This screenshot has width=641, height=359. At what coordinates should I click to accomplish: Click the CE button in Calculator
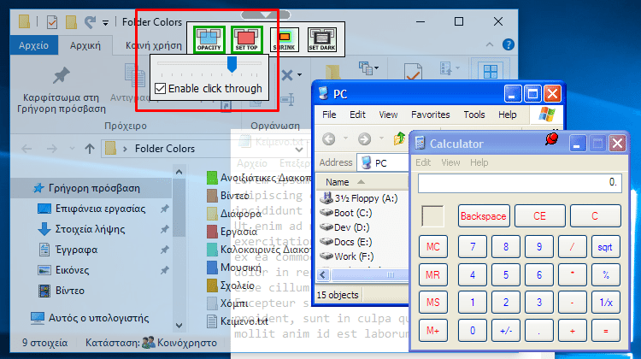tap(539, 216)
